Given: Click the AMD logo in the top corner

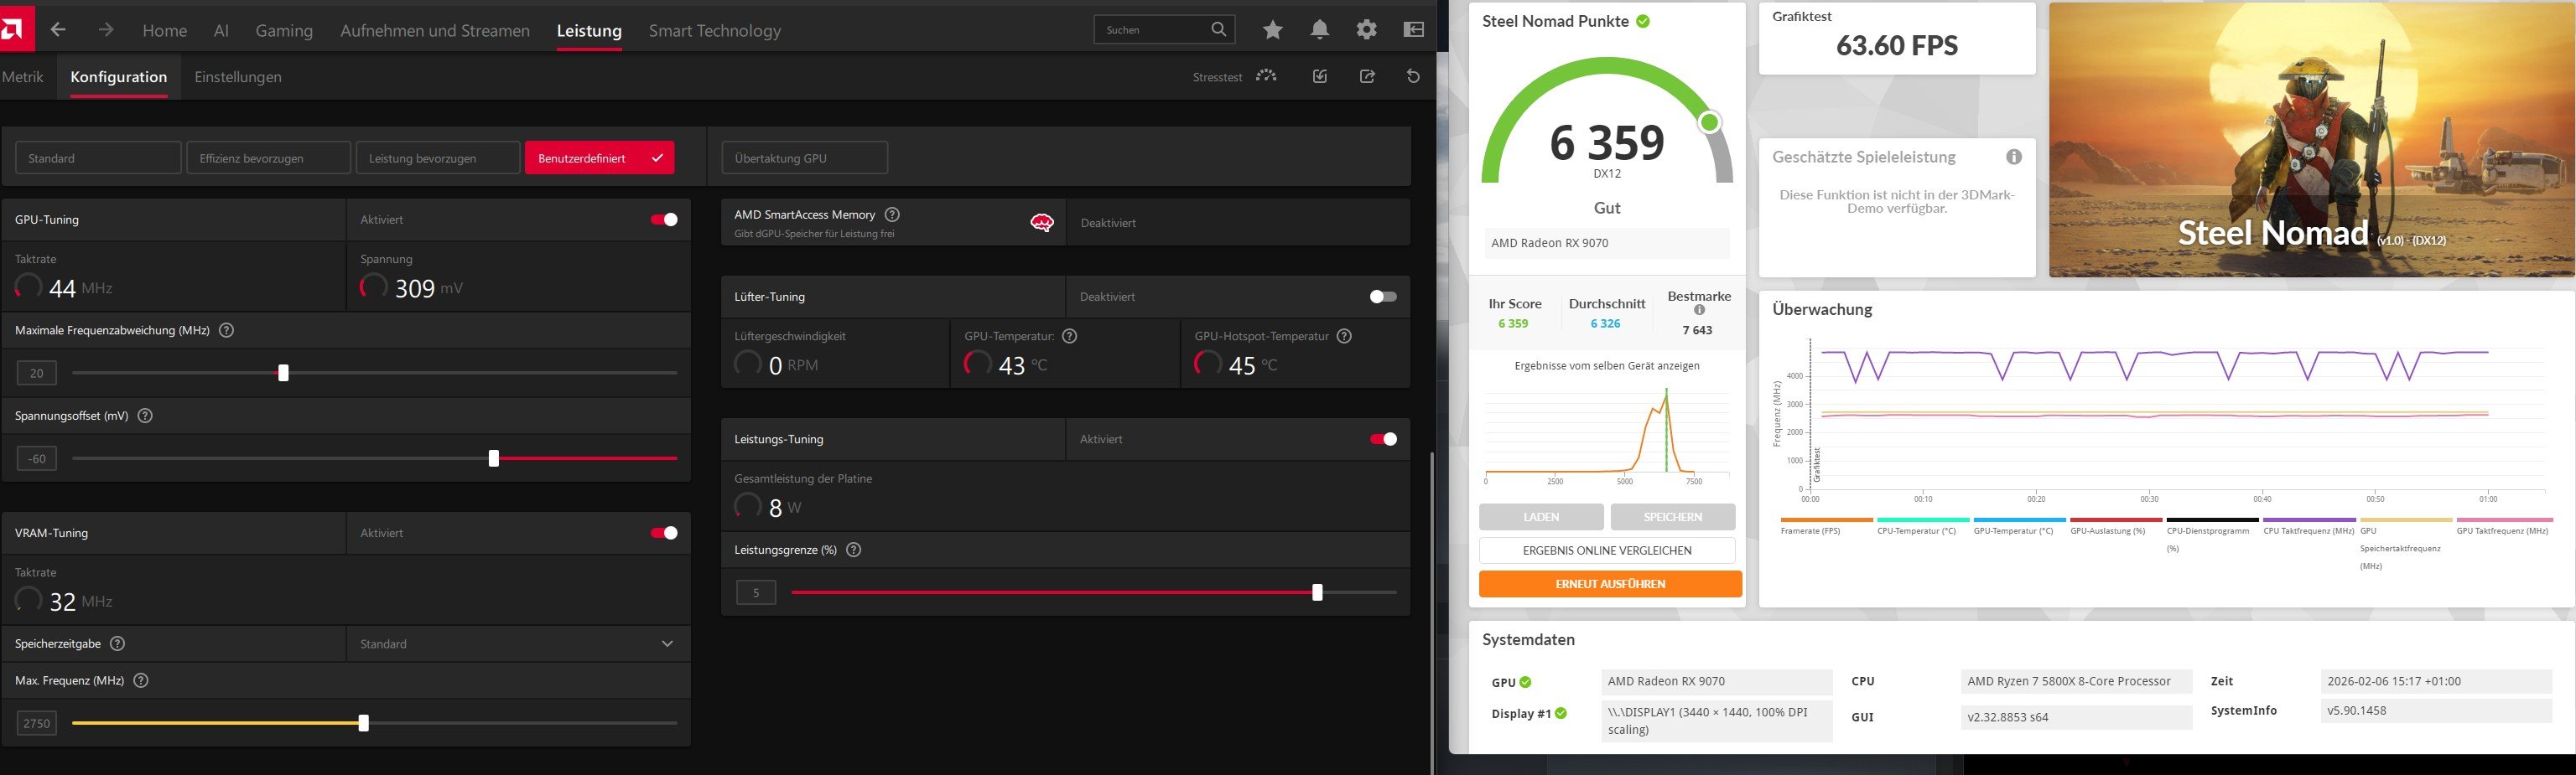Looking at the screenshot, I should coord(15,29).
